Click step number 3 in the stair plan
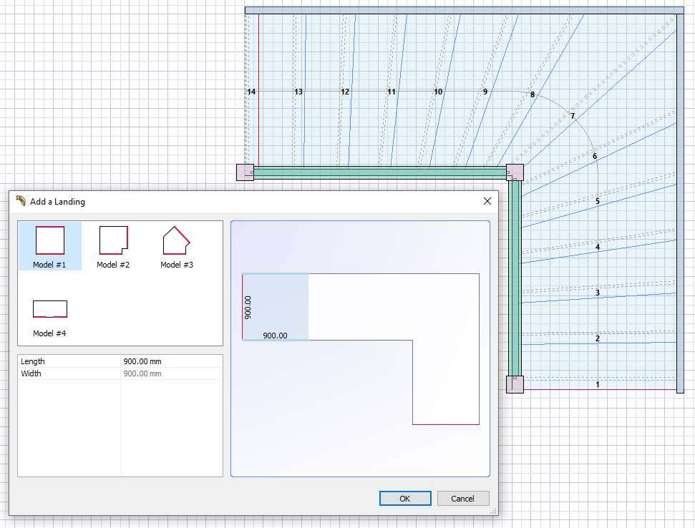Image resolution: width=695 pixels, height=528 pixels. [598, 293]
